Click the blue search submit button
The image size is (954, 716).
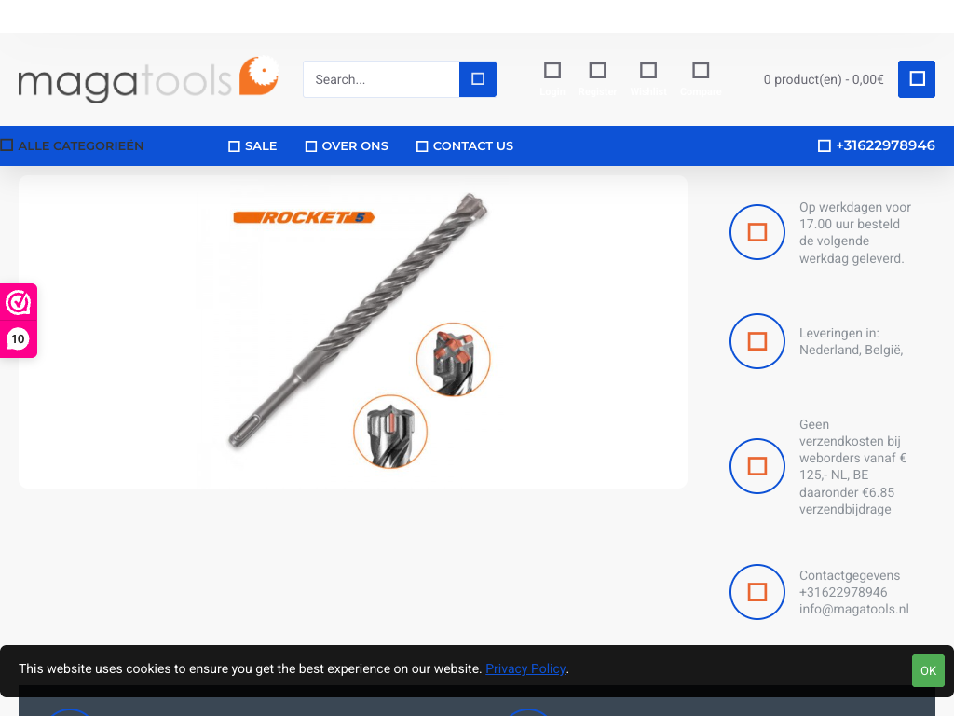(x=478, y=79)
